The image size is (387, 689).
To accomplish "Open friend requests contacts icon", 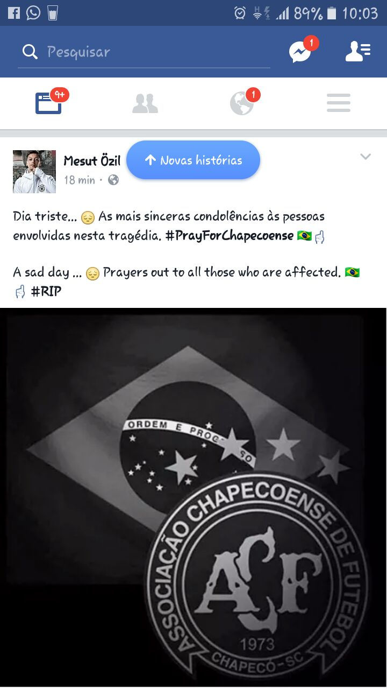I will [358, 51].
